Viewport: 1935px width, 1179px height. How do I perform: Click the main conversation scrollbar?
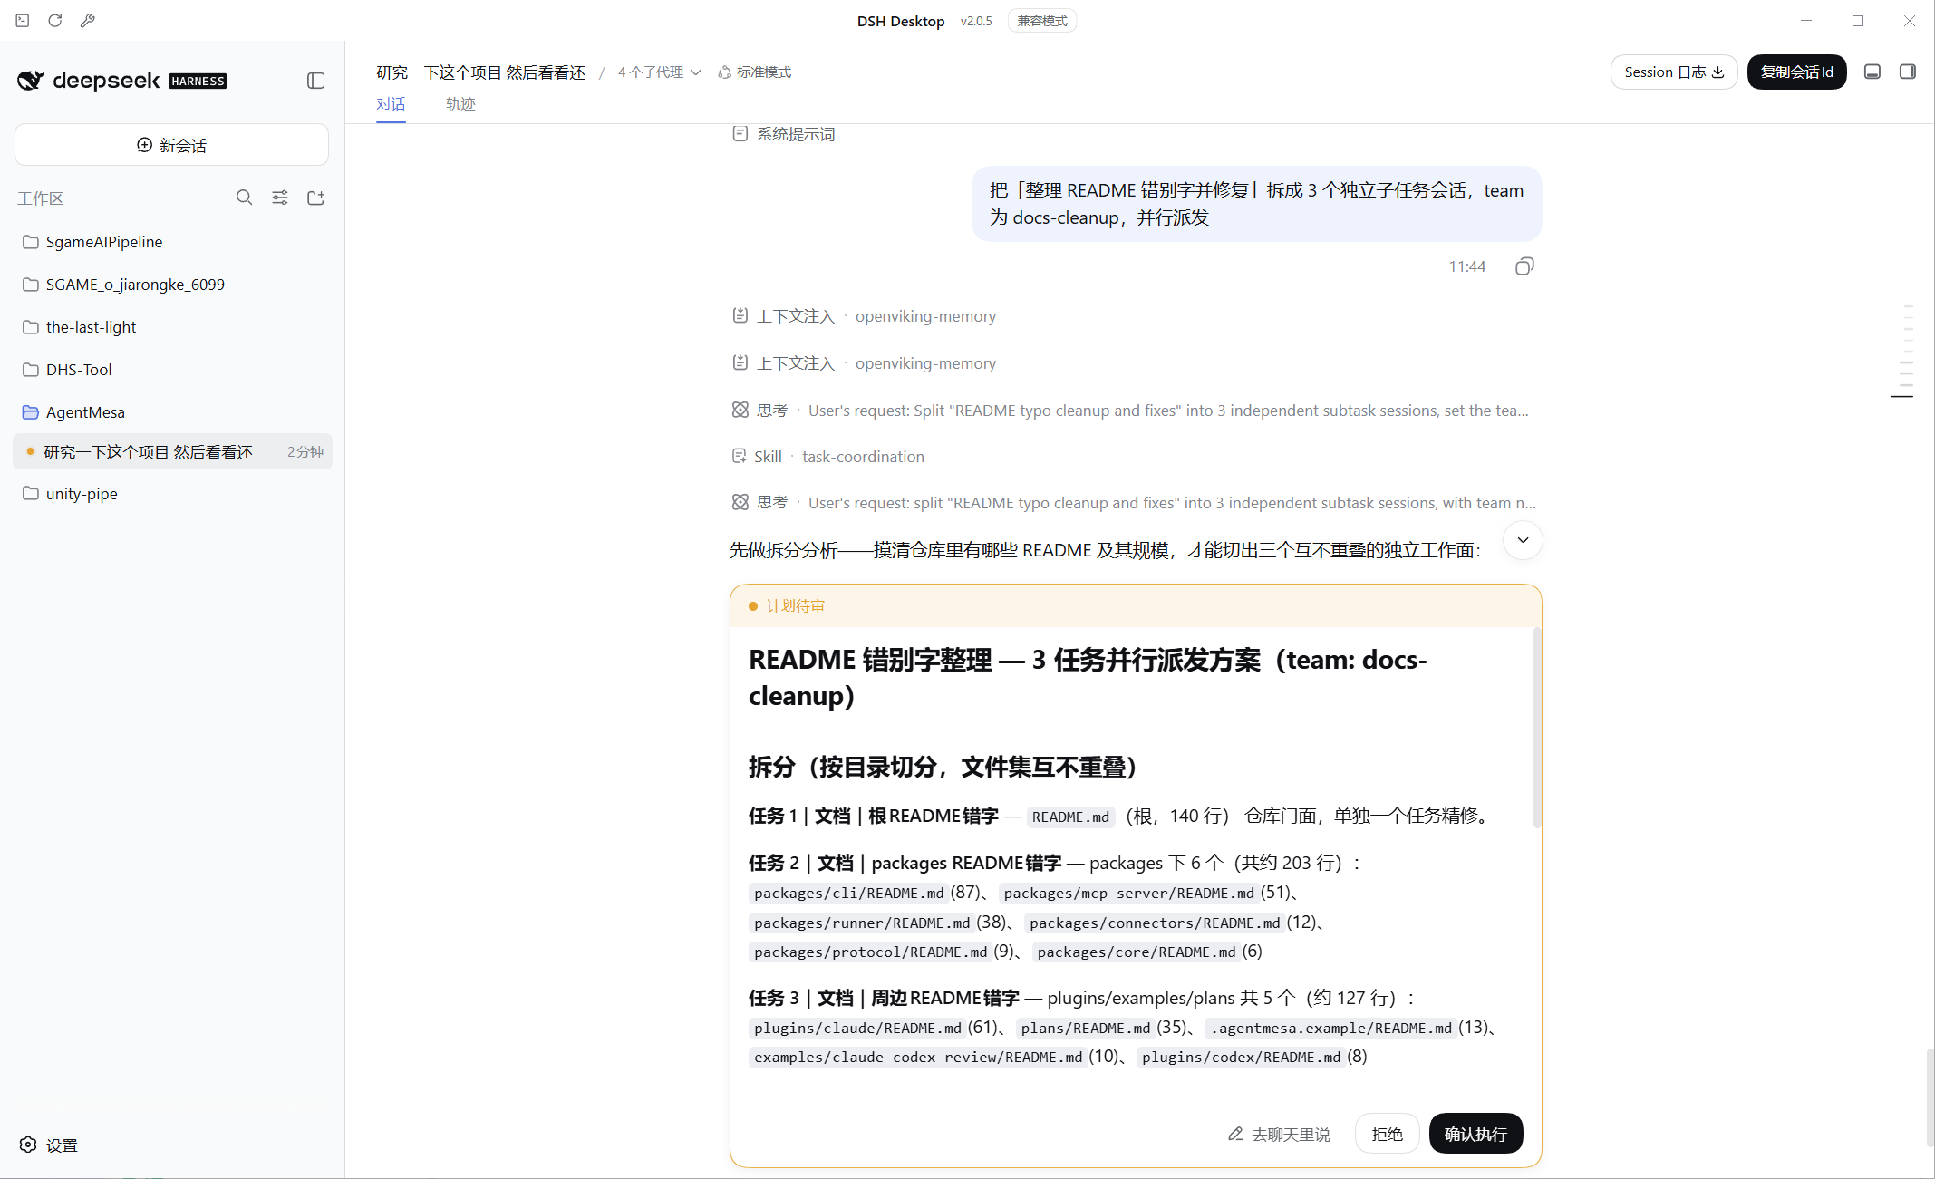tap(1930, 1097)
